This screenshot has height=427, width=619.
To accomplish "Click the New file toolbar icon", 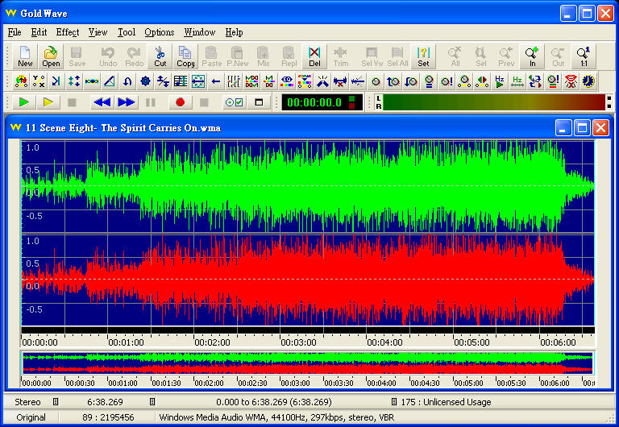I will 25,56.
